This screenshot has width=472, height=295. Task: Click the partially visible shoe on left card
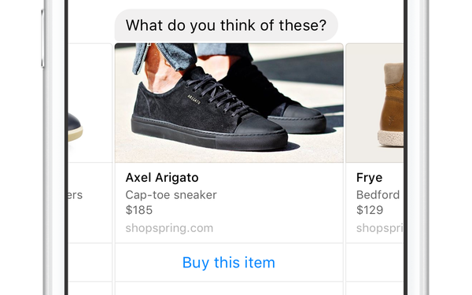[76, 127]
